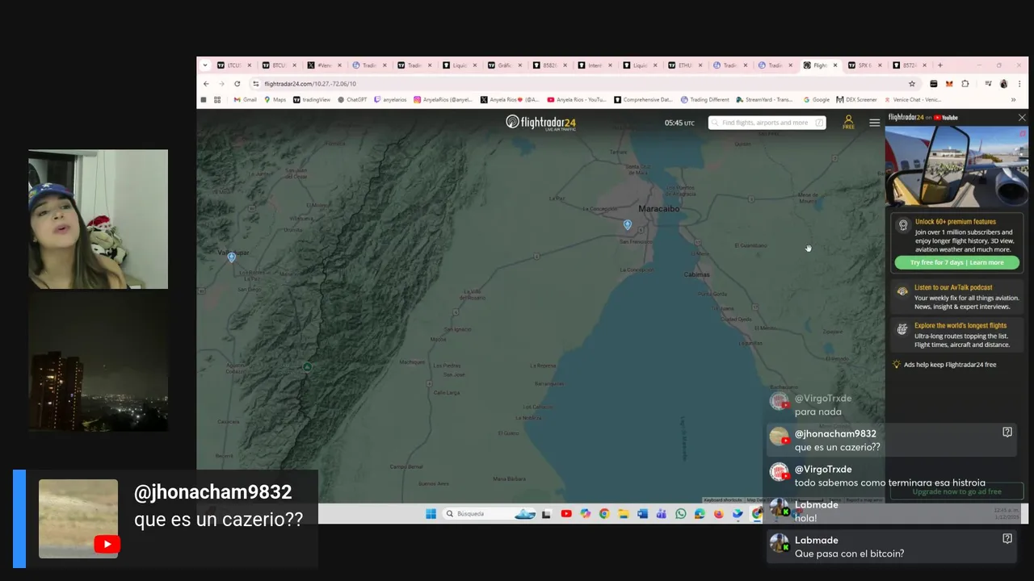Select the Maracaibo airport pin marker
The width and height of the screenshot is (1034, 581).
[x=628, y=225]
